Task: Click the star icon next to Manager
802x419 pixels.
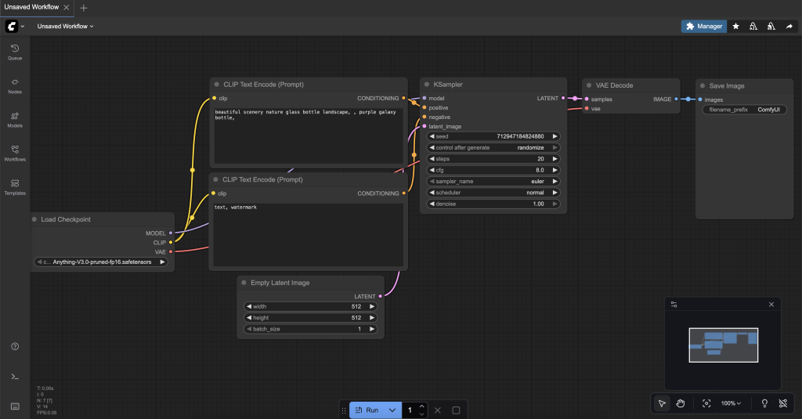Action: (735, 26)
